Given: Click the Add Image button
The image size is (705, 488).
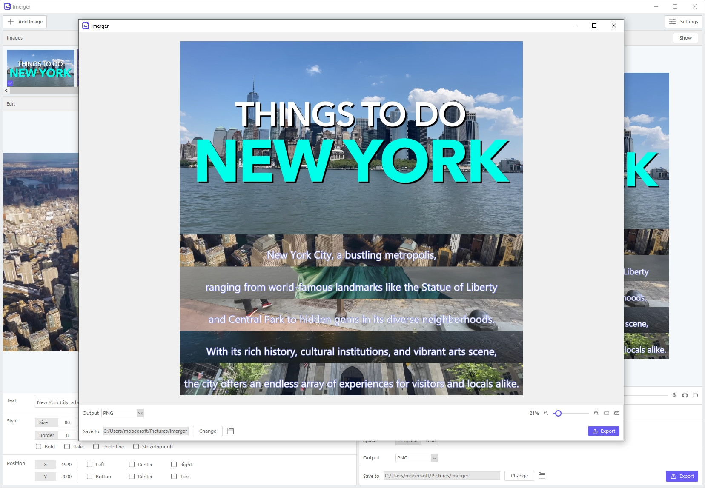Looking at the screenshot, I should coord(25,22).
